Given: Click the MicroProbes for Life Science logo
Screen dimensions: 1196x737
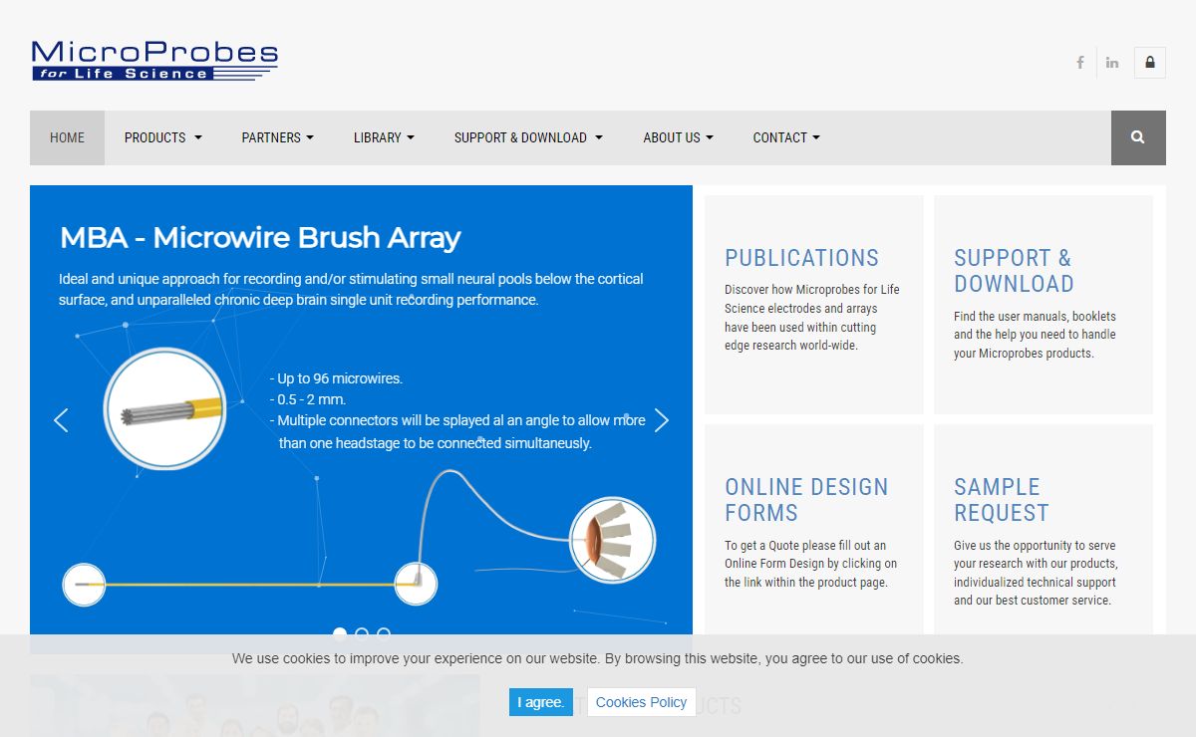Looking at the screenshot, I should click(x=154, y=61).
